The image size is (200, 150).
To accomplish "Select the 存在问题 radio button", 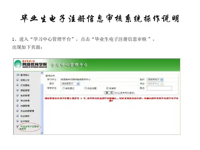I will coord(86,88).
